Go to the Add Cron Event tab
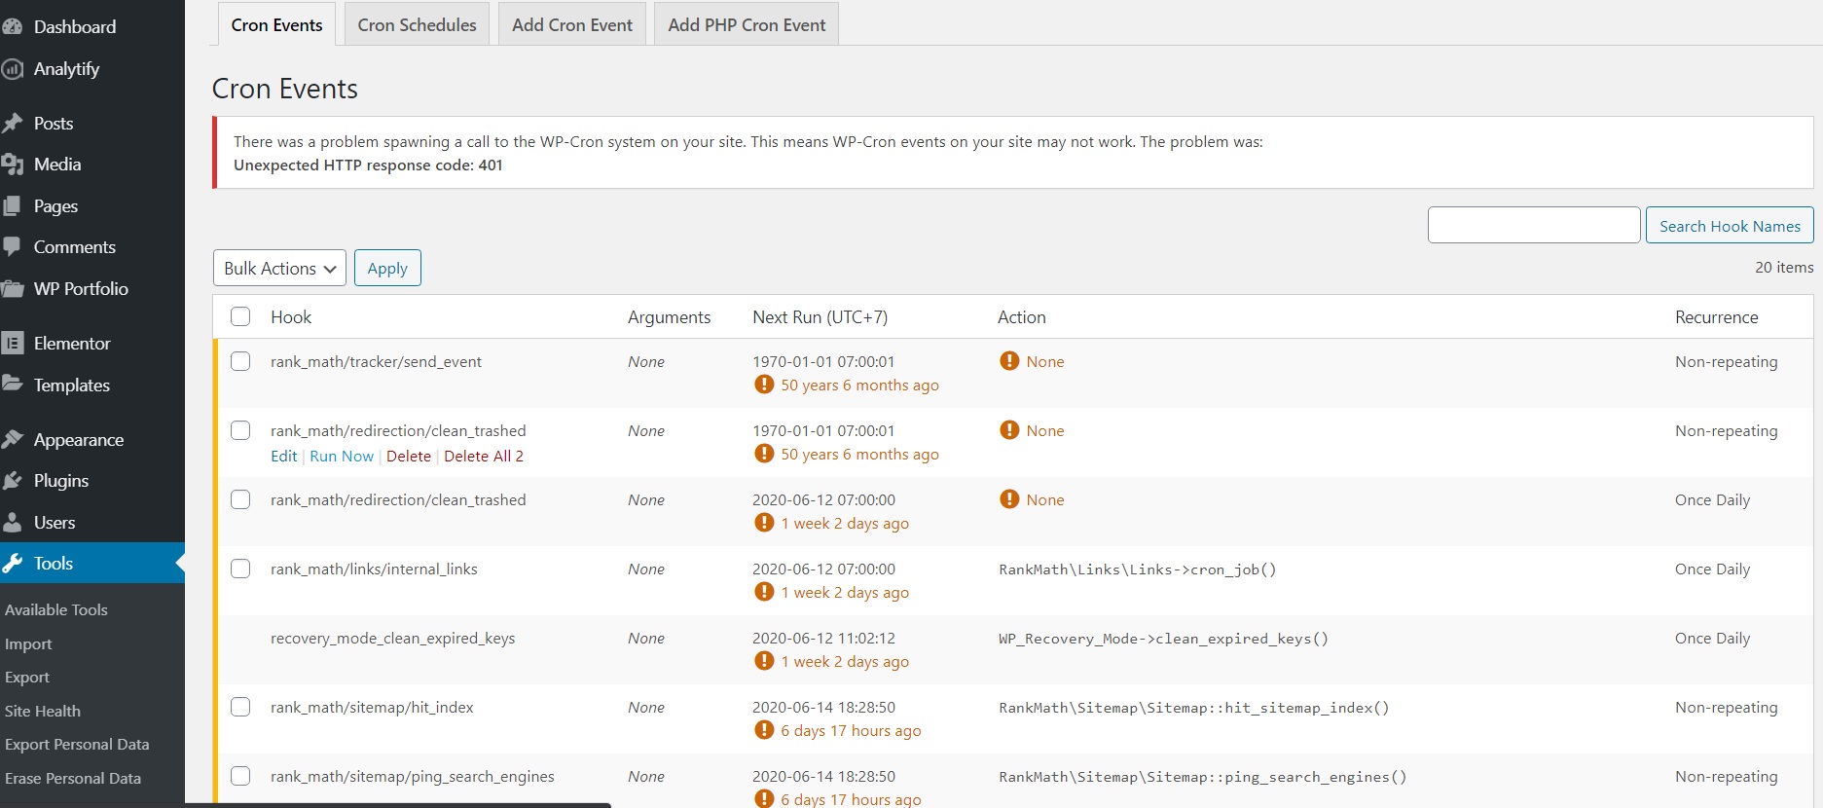Screen dimensions: 1823x808 tap(572, 24)
